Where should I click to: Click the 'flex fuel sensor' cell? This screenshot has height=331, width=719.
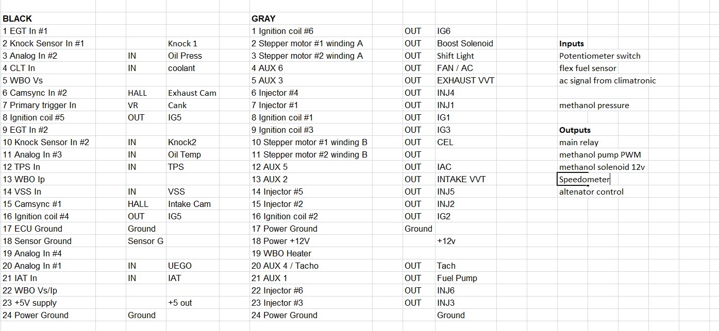point(588,68)
